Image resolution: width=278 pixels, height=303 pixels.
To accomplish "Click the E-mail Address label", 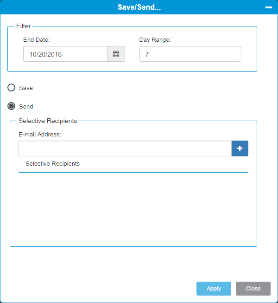I will click(40, 134).
